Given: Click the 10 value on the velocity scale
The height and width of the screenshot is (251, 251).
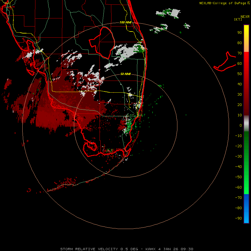Looking at the screenshot, I should tap(240, 115).
